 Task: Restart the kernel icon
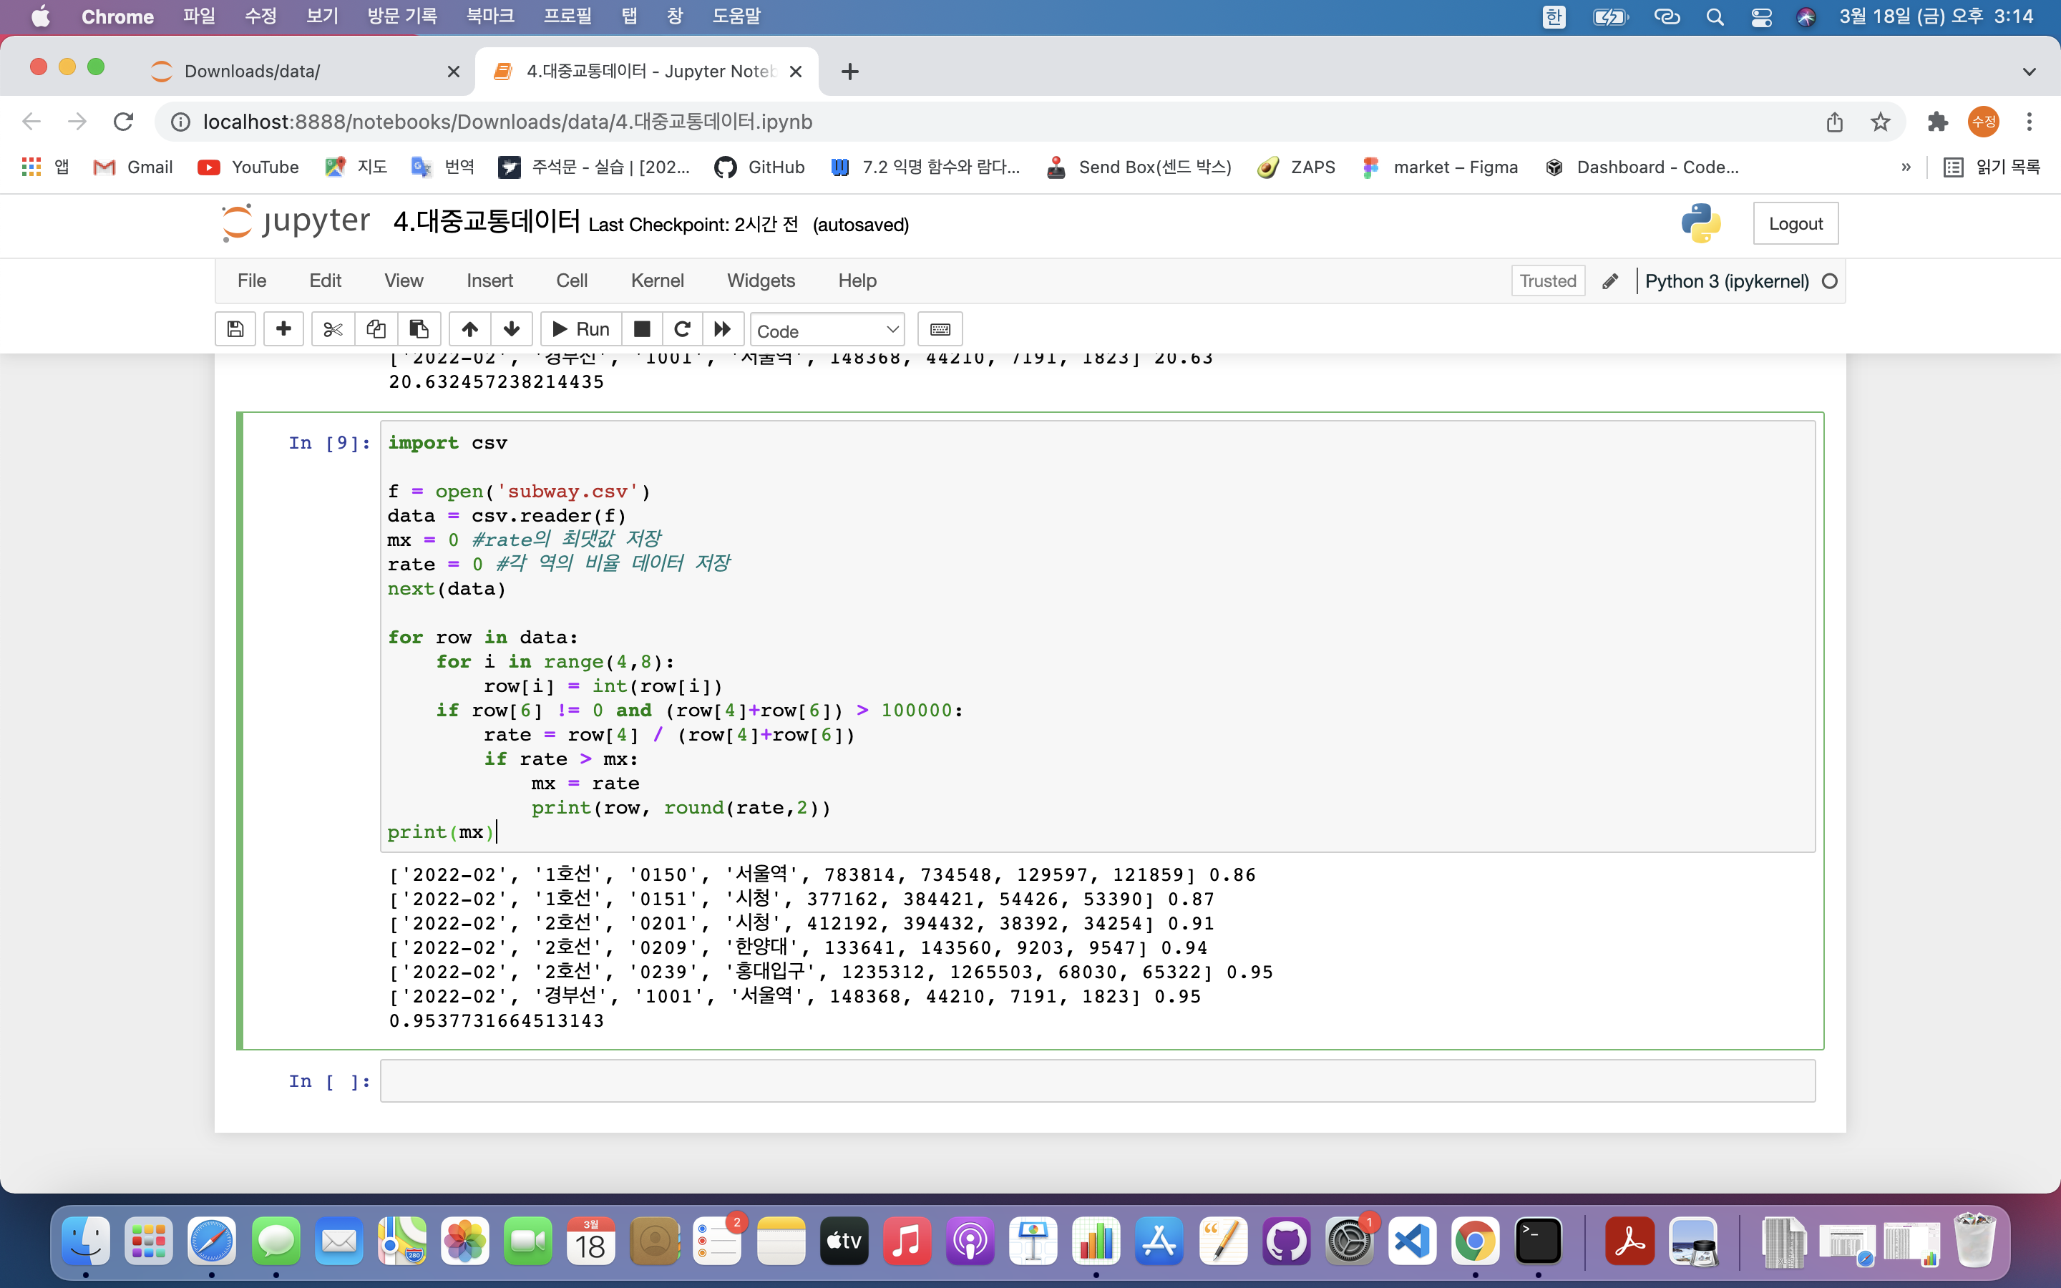[x=682, y=330]
